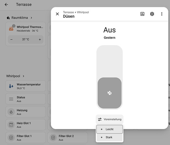Click the Terrasse page title
The image size is (170, 145).
(x=24, y=5)
